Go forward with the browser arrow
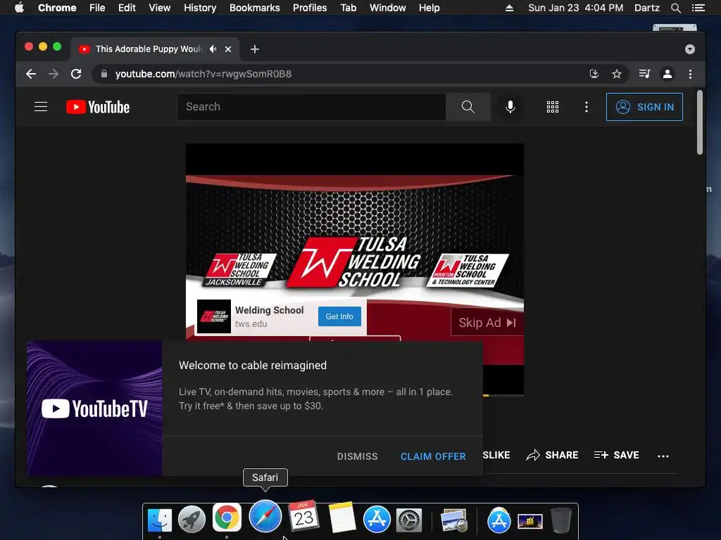This screenshot has width=721, height=540. point(54,74)
